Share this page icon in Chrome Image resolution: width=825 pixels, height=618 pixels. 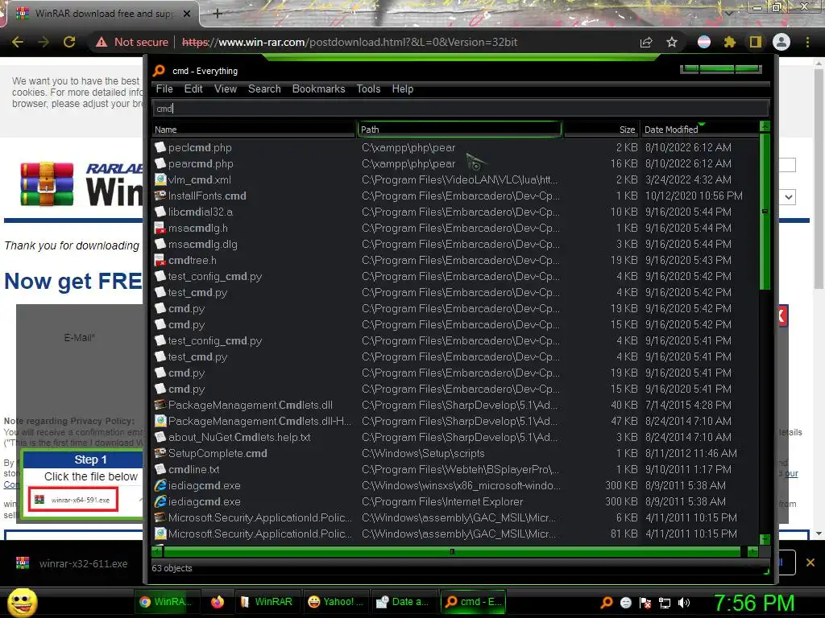(x=646, y=42)
